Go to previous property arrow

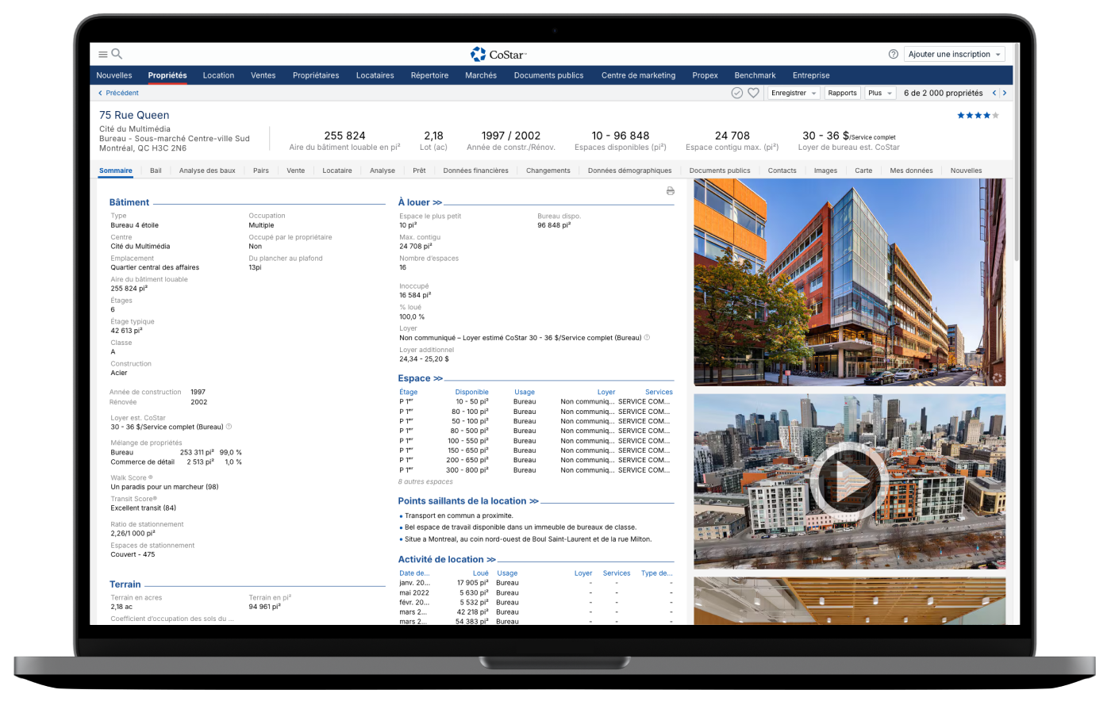pyautogui.click(x=994, y=93)
